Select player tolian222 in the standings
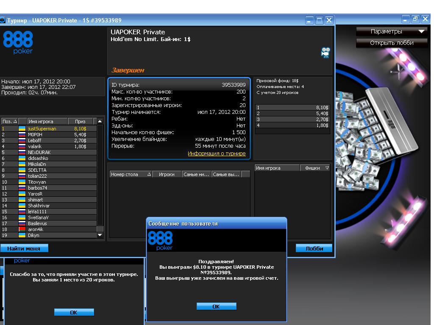434x325 pixels. tap(49, 176)
